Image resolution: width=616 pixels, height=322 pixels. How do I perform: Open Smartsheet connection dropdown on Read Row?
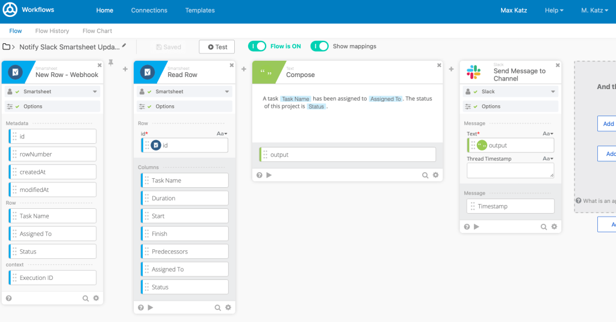[x=227, y=92]
